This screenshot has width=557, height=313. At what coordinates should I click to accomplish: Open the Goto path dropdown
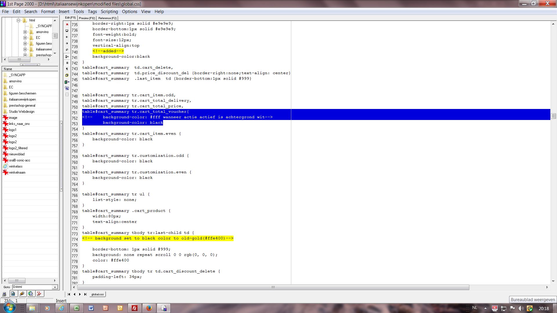55,287
